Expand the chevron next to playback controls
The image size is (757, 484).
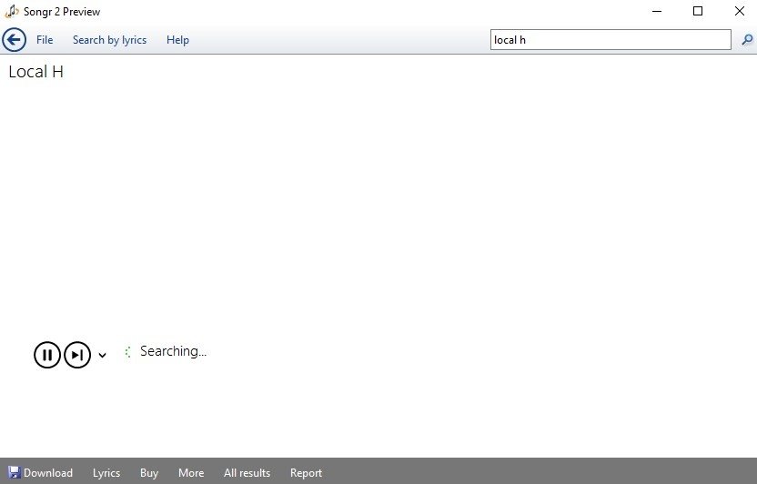coord(102,355)
